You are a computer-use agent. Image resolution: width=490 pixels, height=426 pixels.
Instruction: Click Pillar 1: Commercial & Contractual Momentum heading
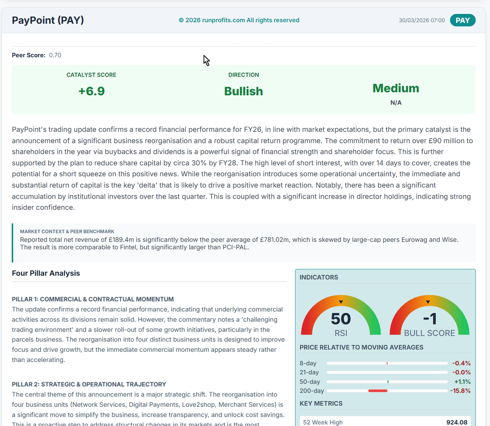click(93, 299)
